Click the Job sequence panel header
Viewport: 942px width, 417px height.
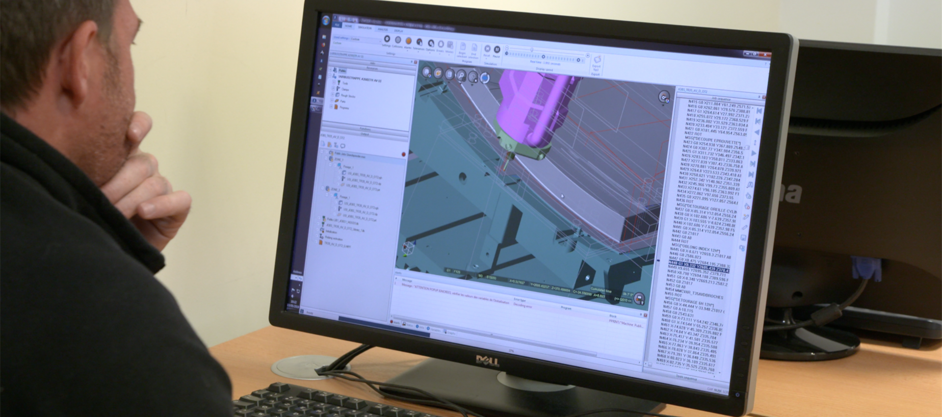[x=720, y=99]
